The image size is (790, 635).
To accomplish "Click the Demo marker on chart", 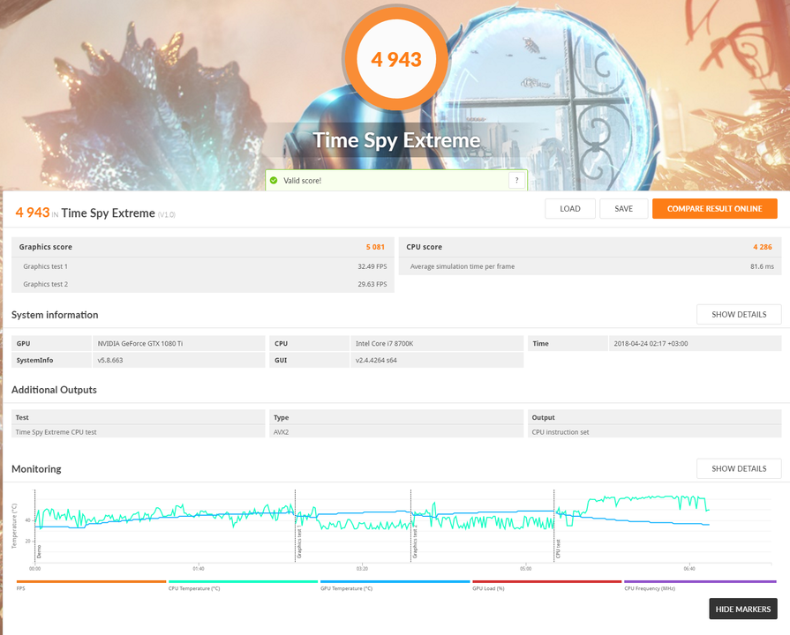I will 40,551.
